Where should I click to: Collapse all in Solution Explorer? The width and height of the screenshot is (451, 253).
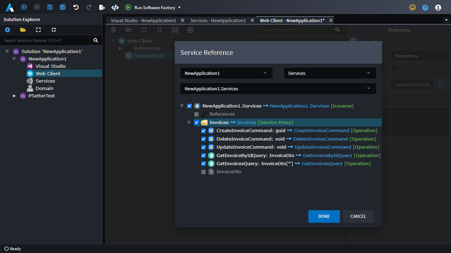click(x=54, y=30)
